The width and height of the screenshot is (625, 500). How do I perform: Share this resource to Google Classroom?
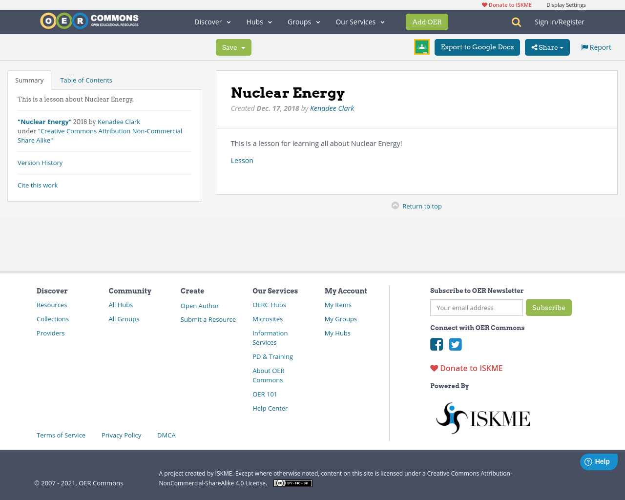pyautogui.click(x=421, y=47)
